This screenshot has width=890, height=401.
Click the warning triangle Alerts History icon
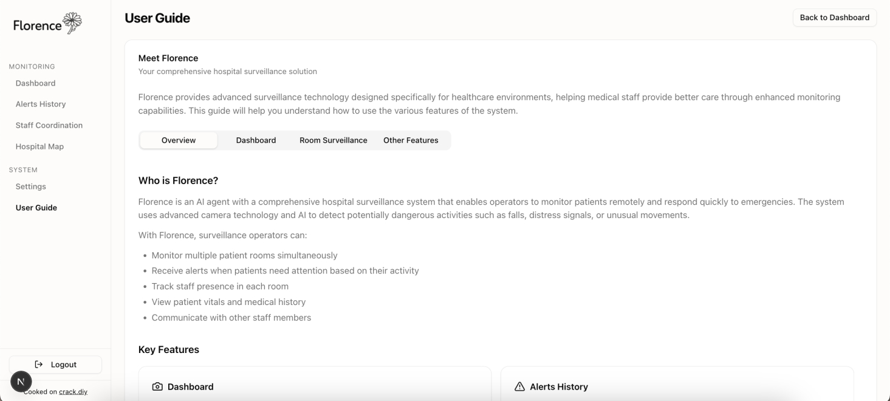(x=519, y=386)
